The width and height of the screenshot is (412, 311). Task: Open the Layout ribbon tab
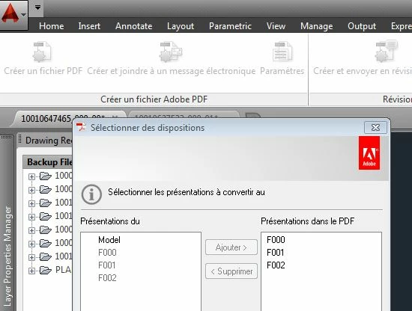[181, 26]
